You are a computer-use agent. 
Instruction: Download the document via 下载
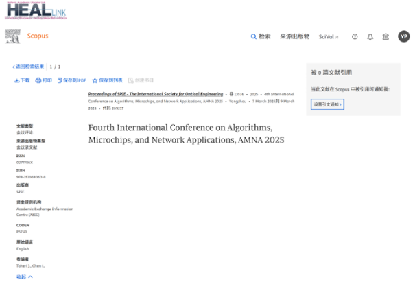(x=22, y=80)
